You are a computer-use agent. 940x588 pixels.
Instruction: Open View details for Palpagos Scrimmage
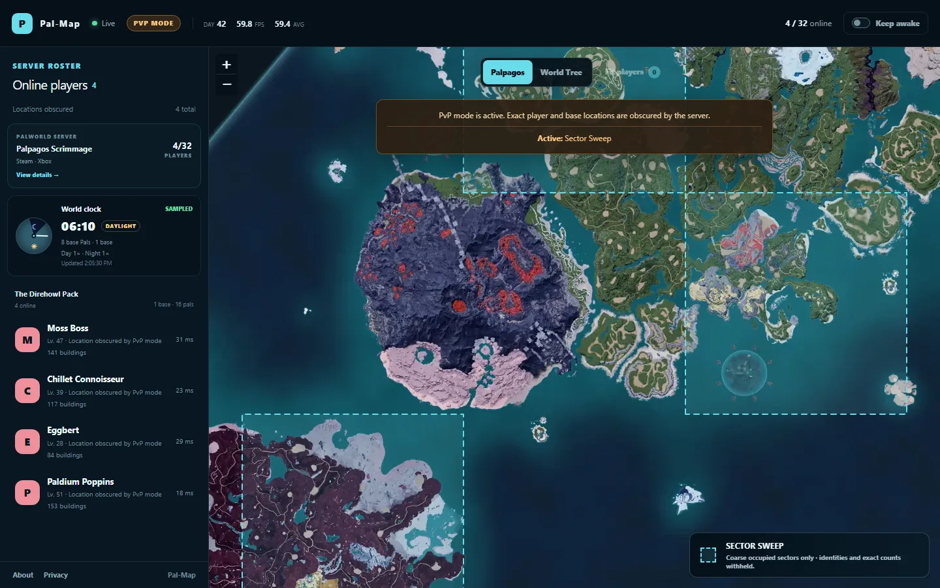click(x=37, y=175)
